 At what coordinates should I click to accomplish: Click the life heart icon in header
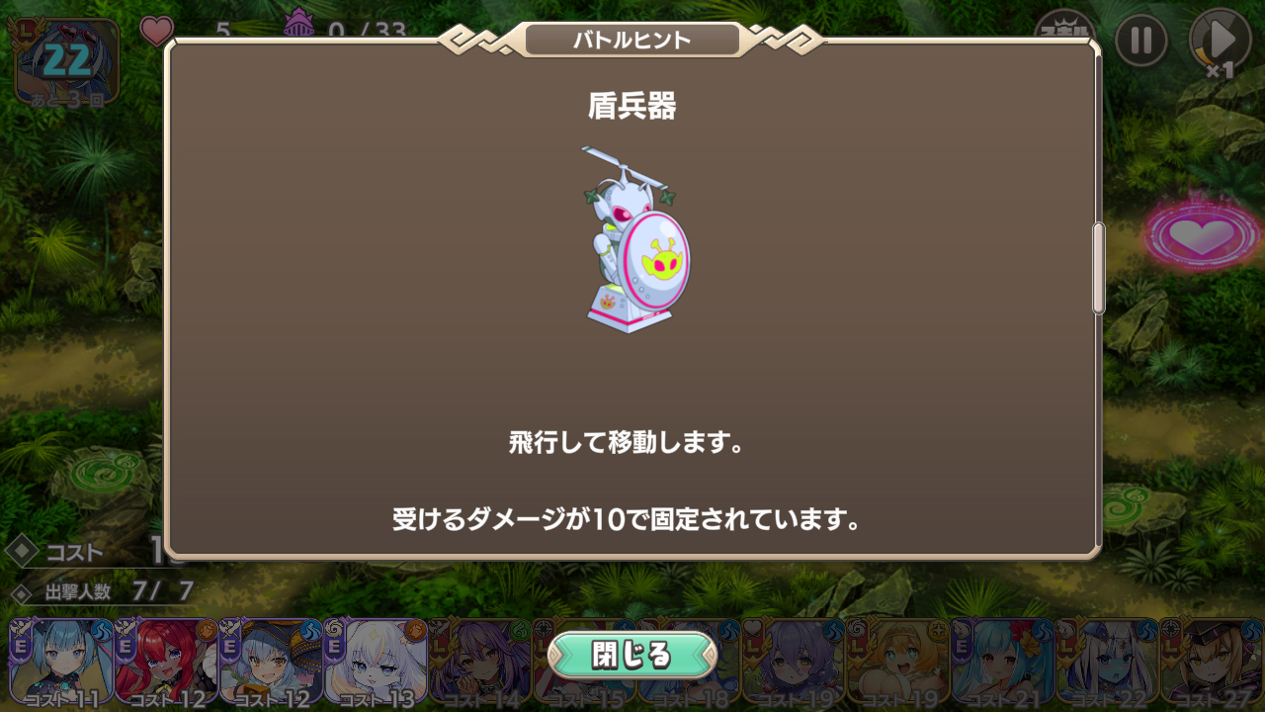(156, 31)
